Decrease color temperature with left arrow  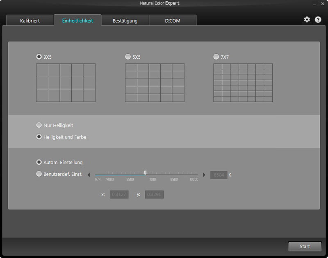[x=89, y=175]
